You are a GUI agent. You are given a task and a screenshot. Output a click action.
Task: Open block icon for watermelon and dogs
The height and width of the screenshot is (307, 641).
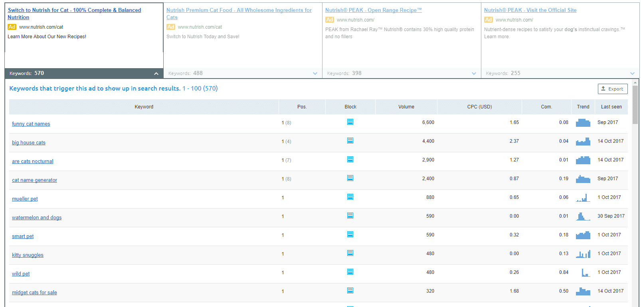(x=350, y=216)
